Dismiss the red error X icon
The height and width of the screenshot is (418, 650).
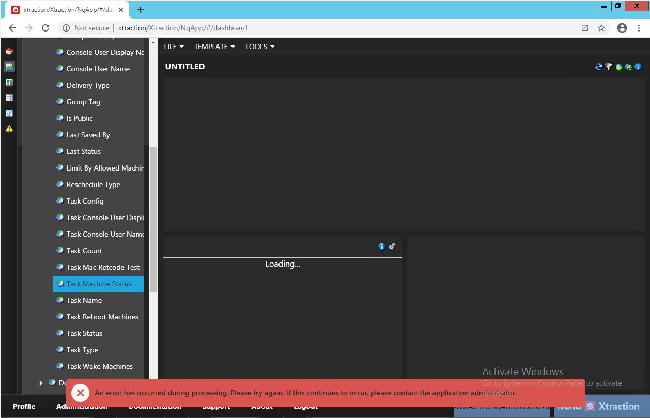tap(80, 393)
